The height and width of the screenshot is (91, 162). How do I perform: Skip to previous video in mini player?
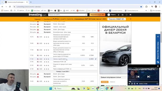138,77
